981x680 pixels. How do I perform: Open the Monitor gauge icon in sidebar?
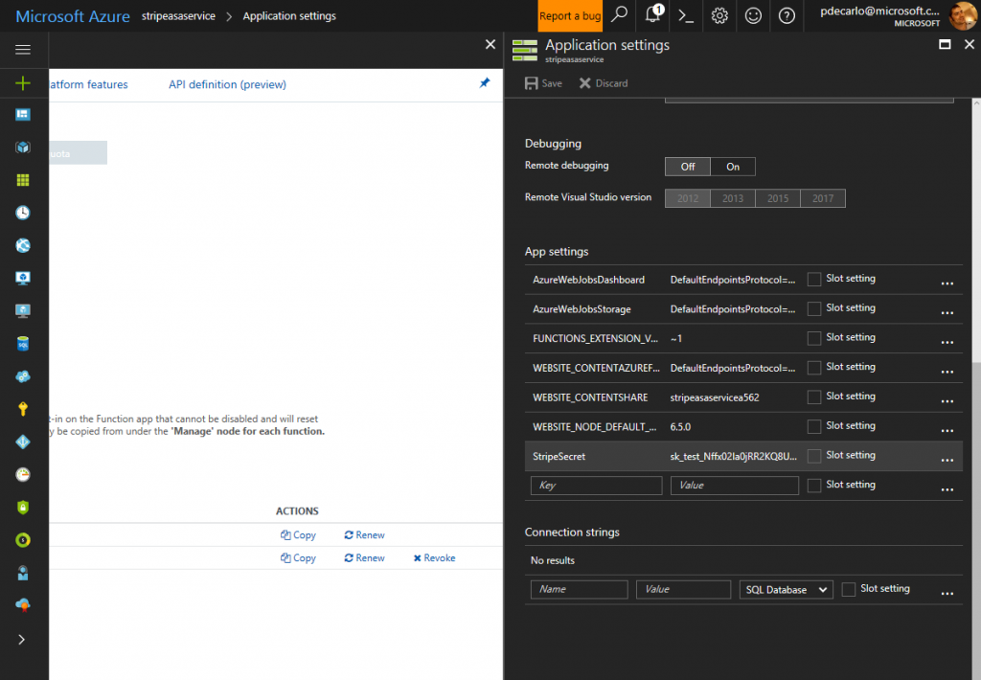tap(23, 475)
